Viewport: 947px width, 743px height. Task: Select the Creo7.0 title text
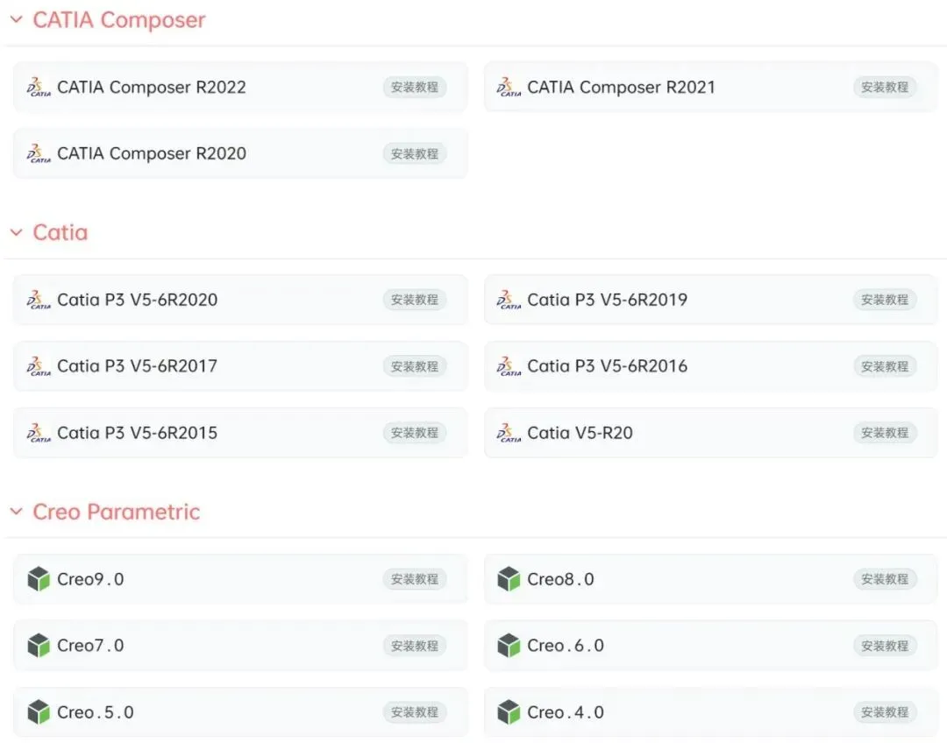(x=90, y=645)
